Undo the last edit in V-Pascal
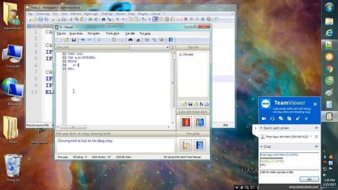 (x=82, y=40)
